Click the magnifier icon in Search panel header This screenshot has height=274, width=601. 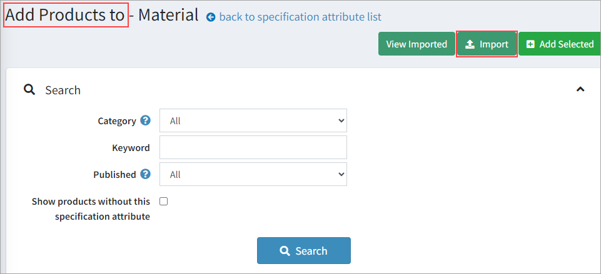[x=29, y=90]
